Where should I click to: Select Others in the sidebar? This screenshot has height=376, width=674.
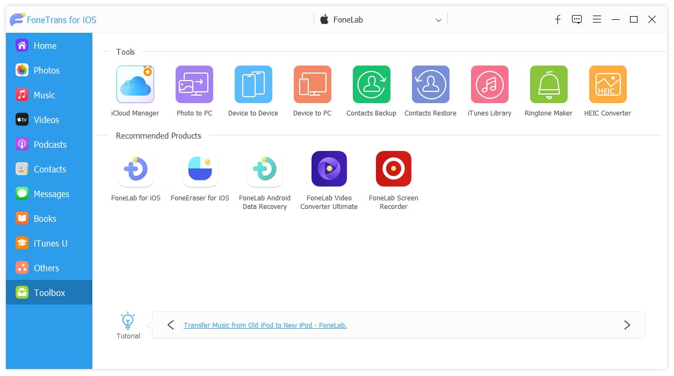coord(49,268)
